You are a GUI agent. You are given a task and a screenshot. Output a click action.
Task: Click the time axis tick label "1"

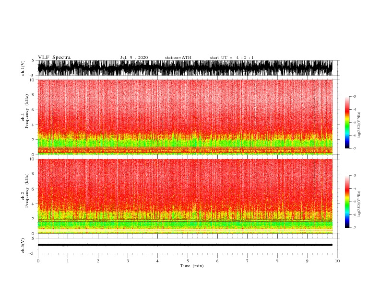point(68,261)
